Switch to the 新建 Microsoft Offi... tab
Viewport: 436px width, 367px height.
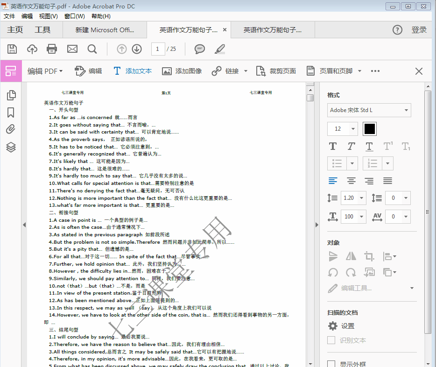105,30
